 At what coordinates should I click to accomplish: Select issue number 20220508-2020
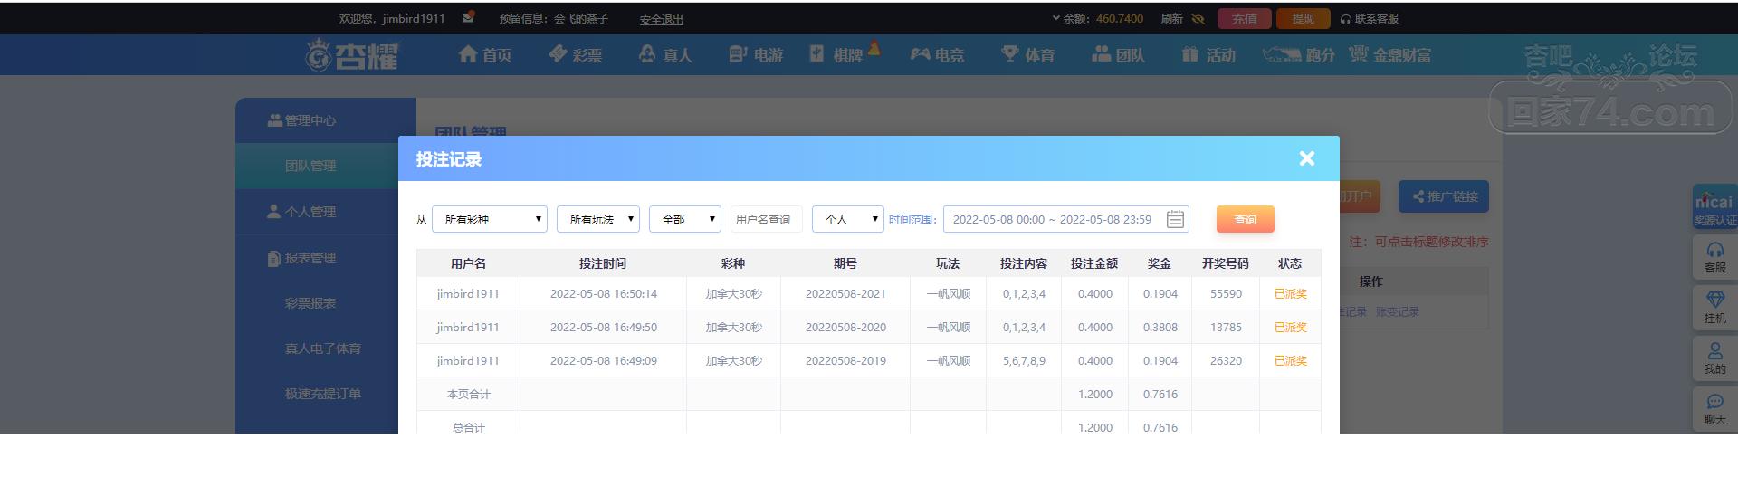pos(845,328)
